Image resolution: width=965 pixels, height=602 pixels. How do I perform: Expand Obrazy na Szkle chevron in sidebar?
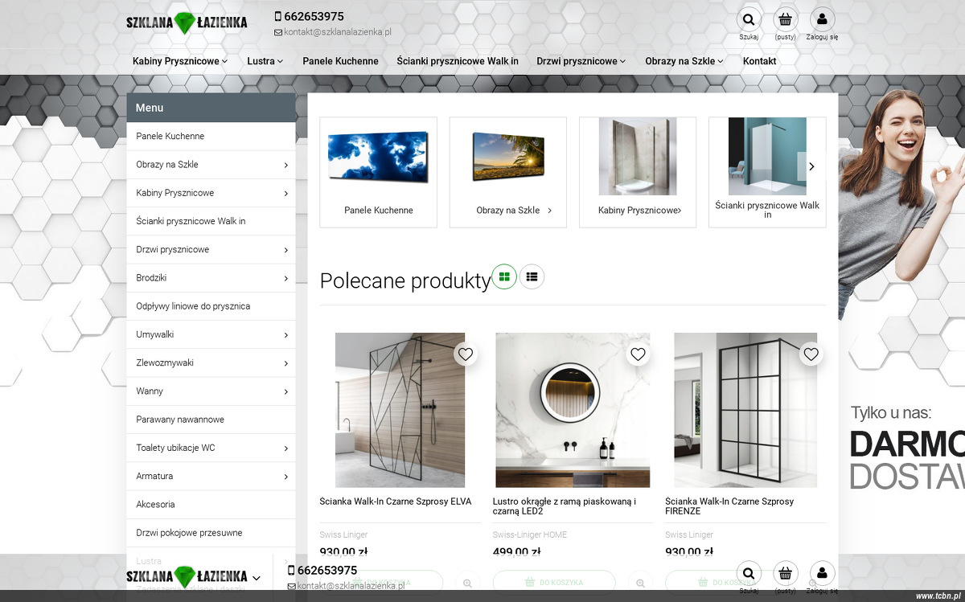pyautogui.click(x=285, y=165)
